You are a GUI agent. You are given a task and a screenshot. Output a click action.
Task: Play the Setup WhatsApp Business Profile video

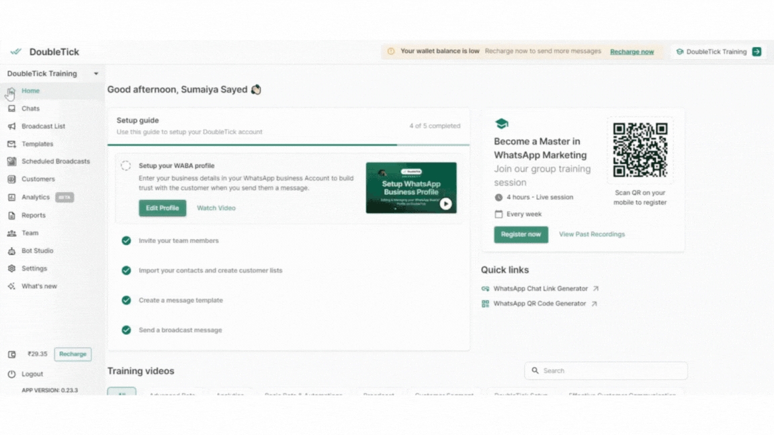tap(445, 204)
